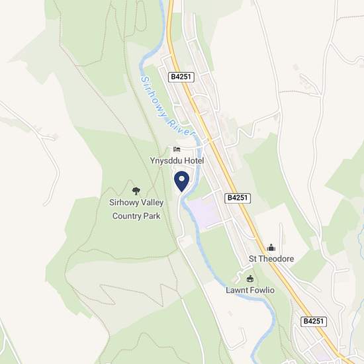Select the Ynysddu Hotel bed icon
The image size is (364, 364).
177,149
